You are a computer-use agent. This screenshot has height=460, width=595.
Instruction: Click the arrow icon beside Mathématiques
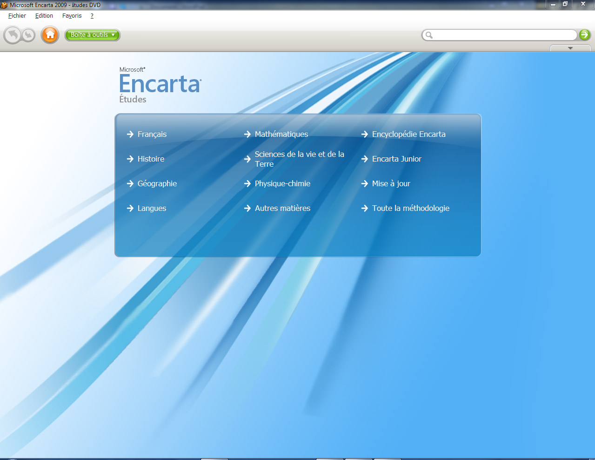(x=247, y=134)
